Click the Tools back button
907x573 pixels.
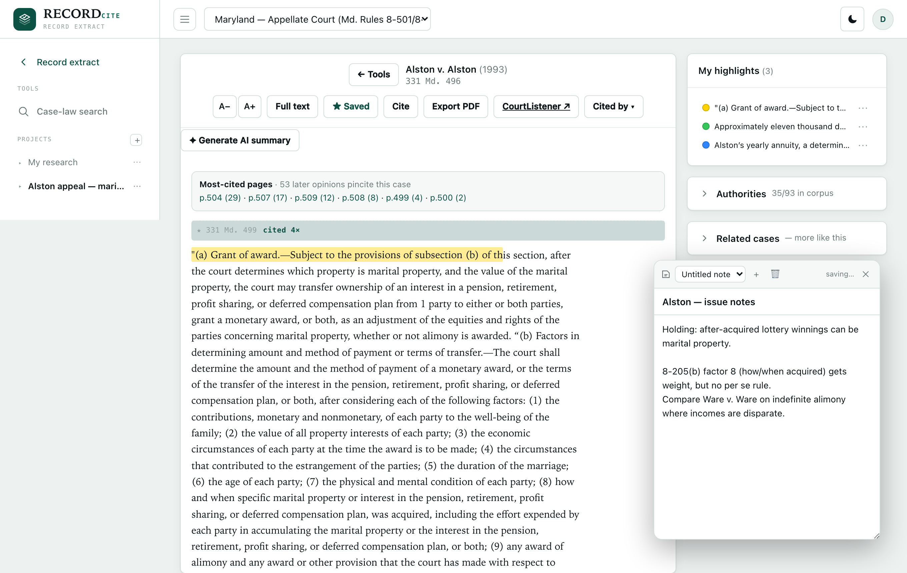[374, 74]
